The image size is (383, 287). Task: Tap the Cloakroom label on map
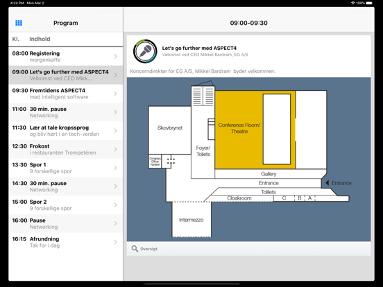click(239, 198)
